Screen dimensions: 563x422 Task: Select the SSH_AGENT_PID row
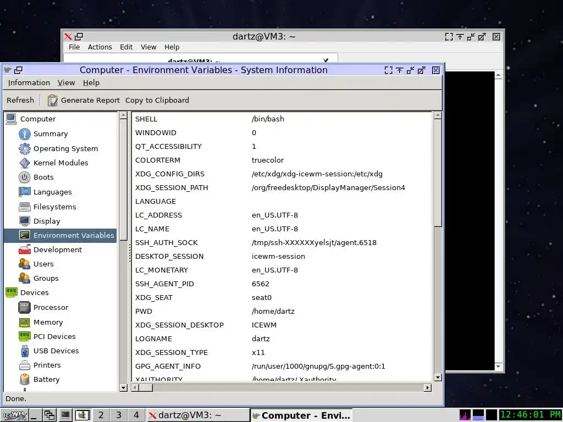coord(282,284)
